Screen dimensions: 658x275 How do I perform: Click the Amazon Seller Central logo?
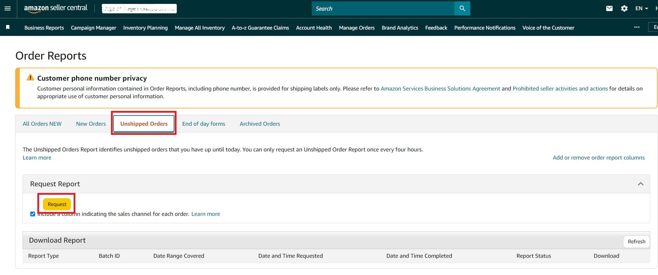56,8
